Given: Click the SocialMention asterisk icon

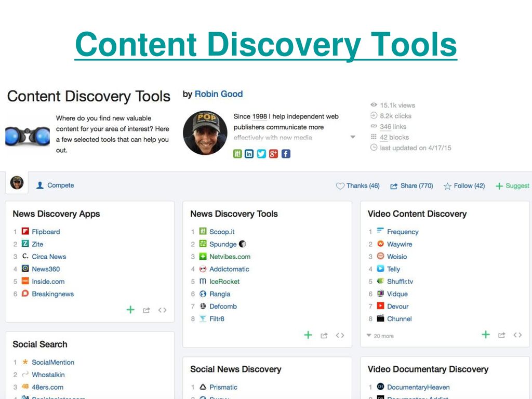Looking at the screenshot, I should pos(25,362).
